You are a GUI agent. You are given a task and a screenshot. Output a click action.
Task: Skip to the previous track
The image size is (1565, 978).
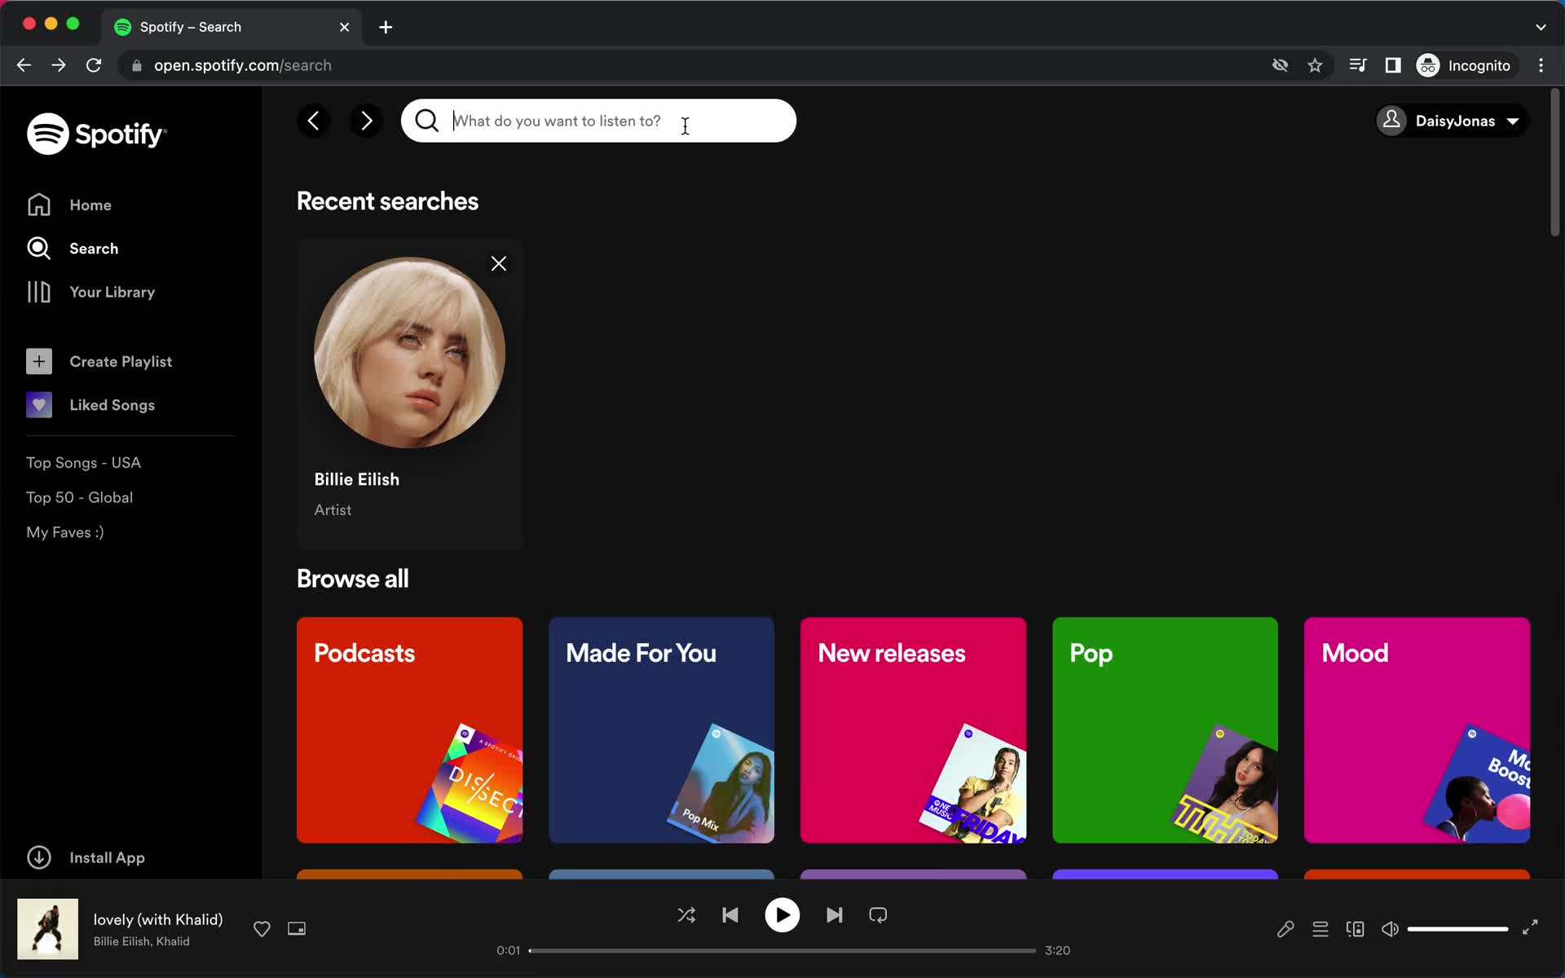point(730,914)
